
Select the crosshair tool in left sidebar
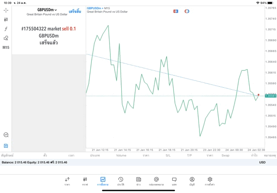pos(6,10)
